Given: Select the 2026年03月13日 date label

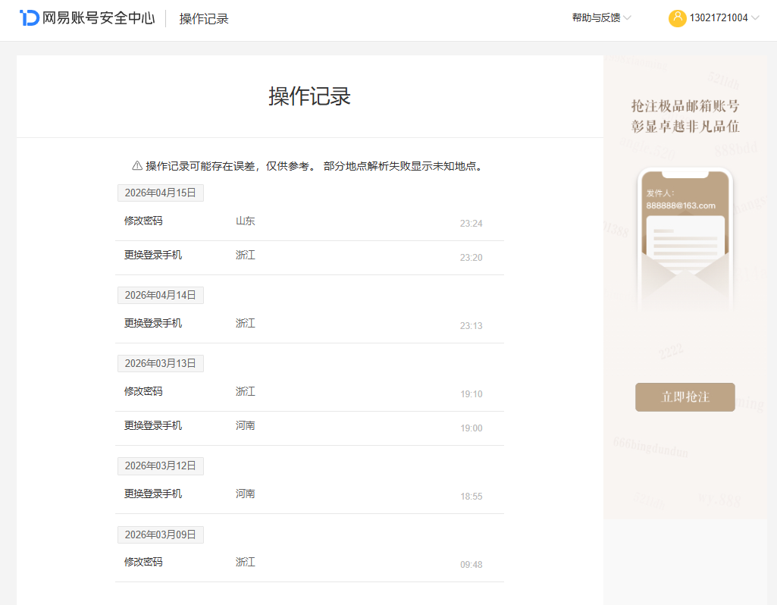Looking at the screenshot, I should (x=161, y=364).
